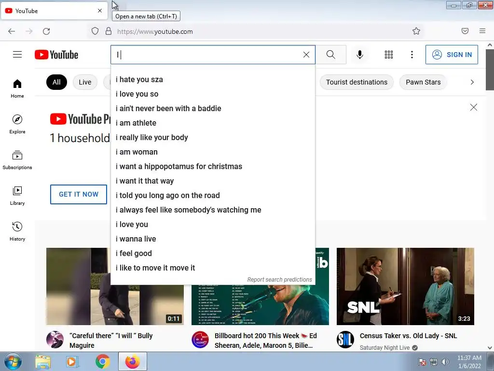Pick suggestion 'i want it that way'

(213, 181)
